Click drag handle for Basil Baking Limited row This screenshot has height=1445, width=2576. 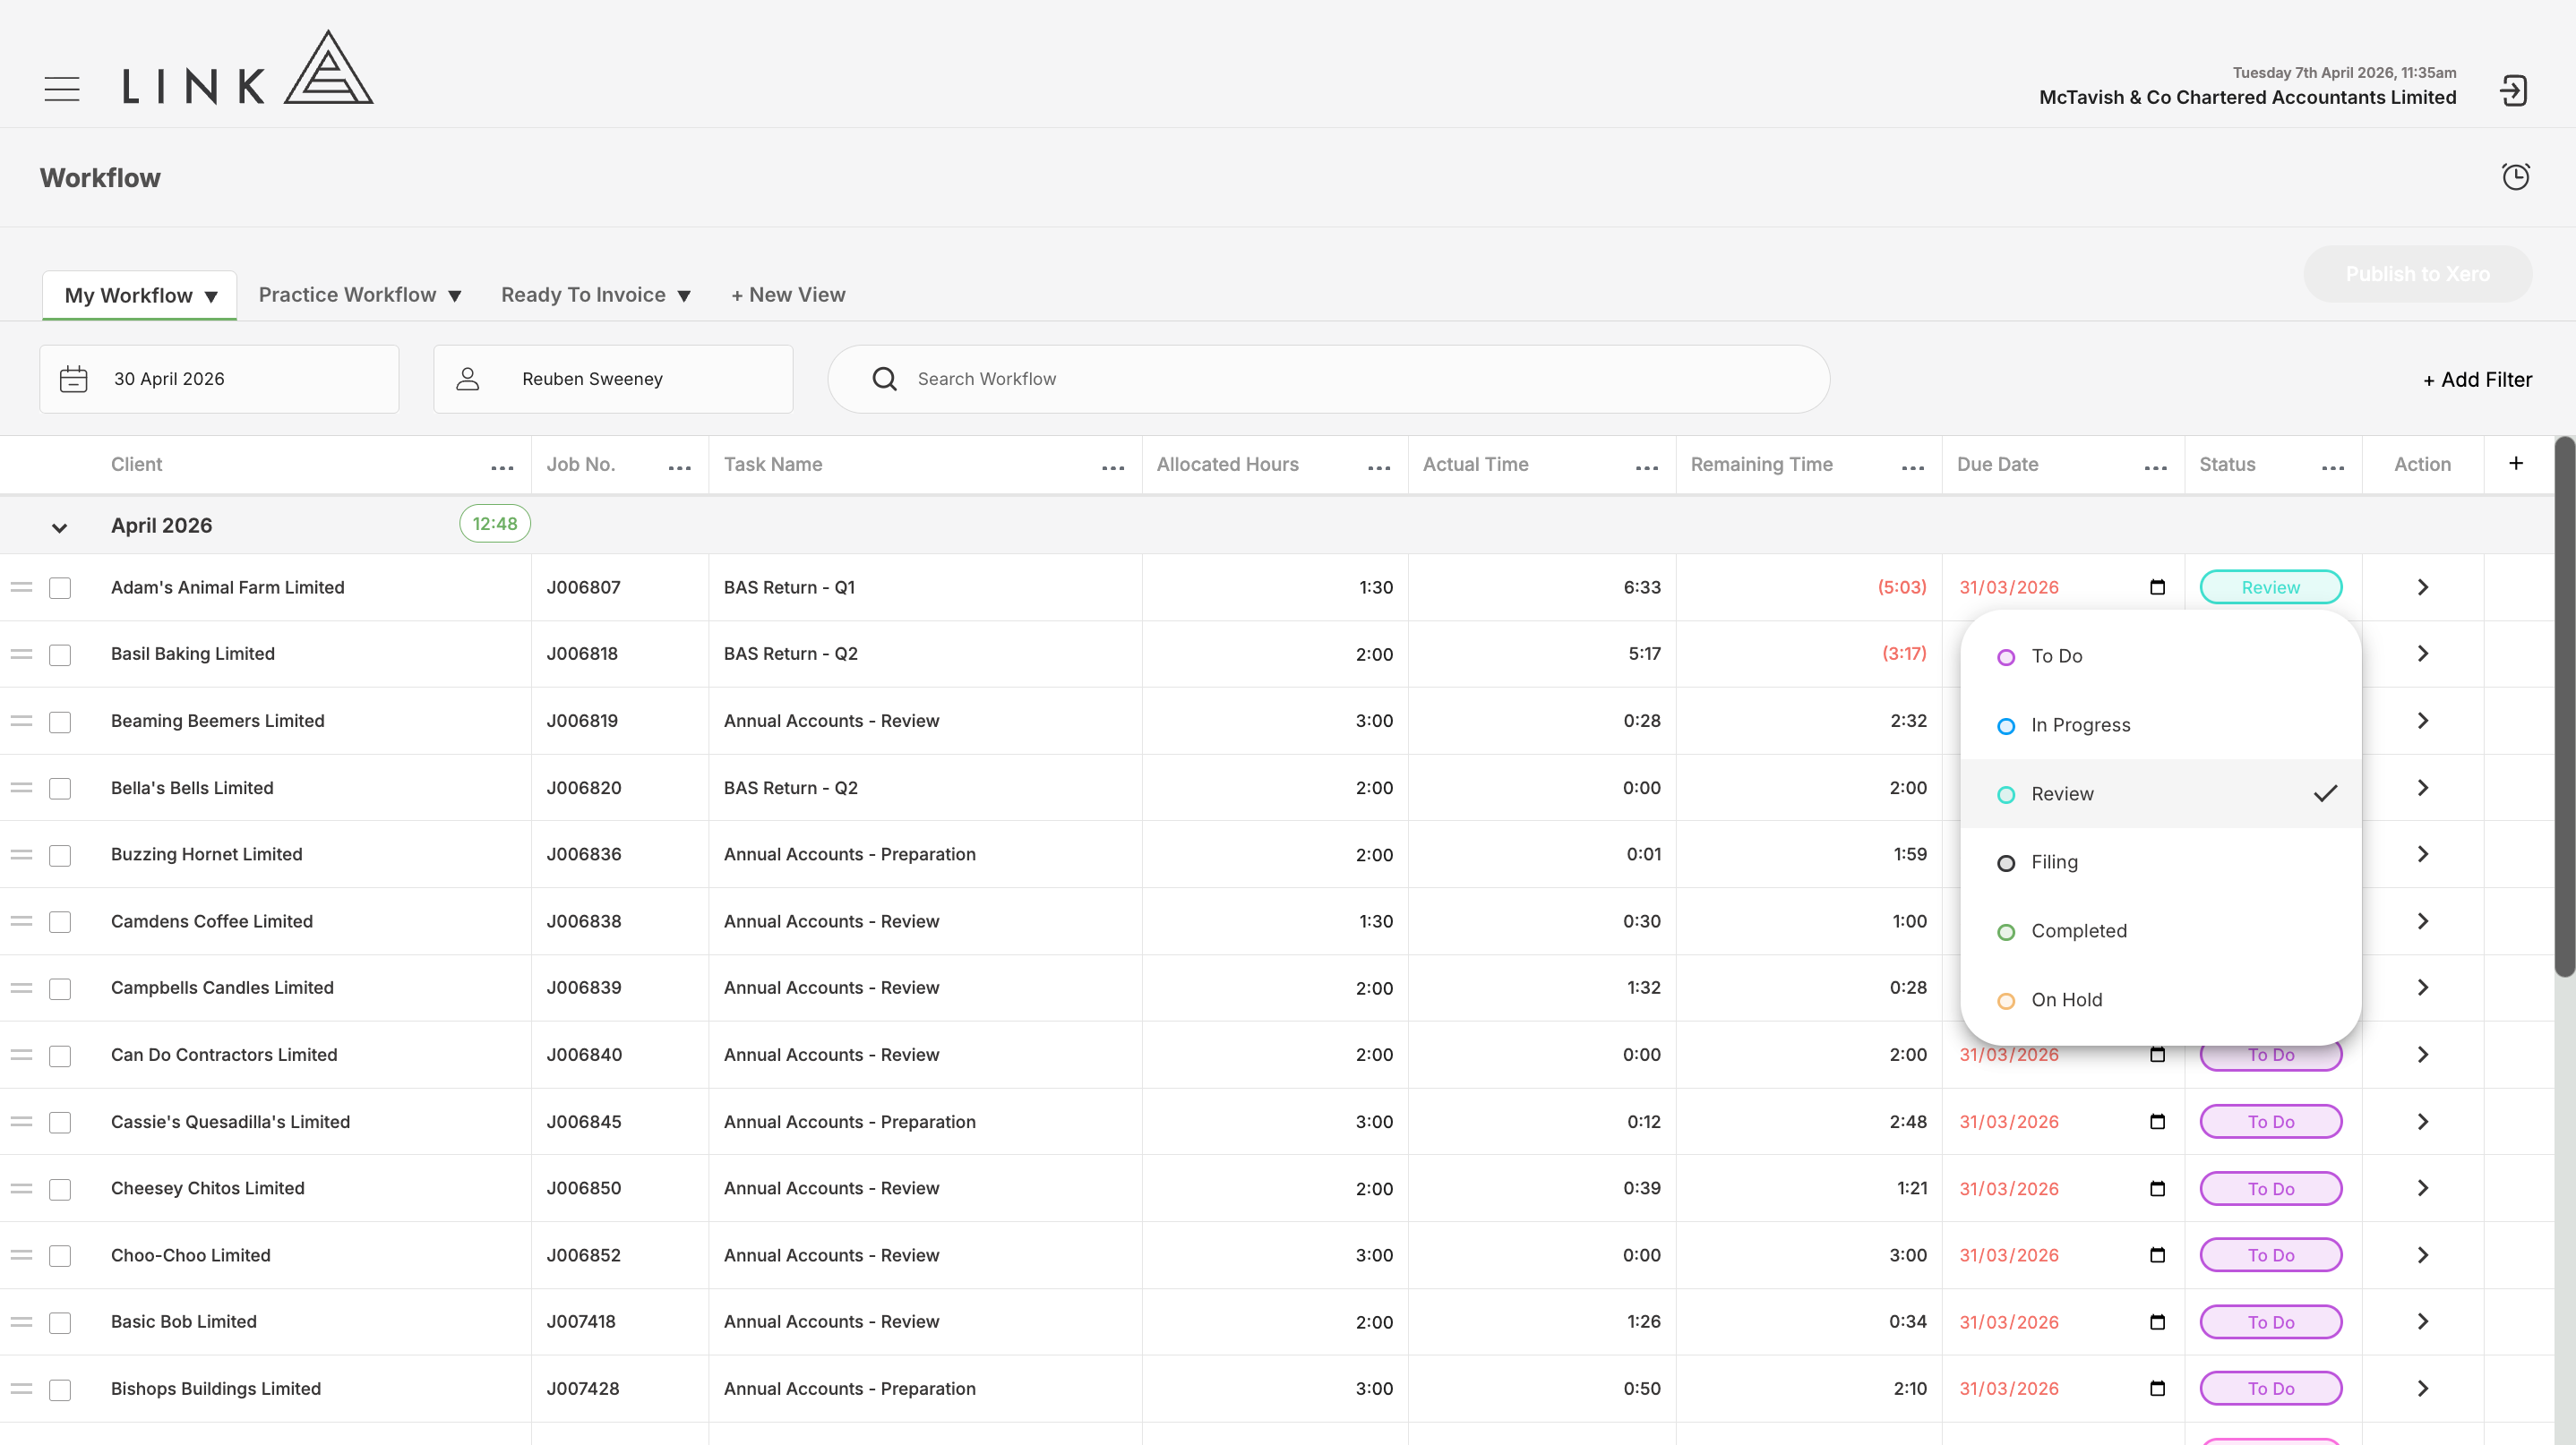(21, 654)
